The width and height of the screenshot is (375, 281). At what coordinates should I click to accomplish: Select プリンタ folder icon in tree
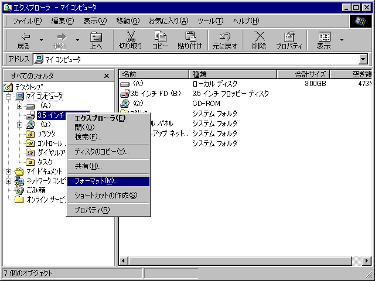[x=30, y=134]
